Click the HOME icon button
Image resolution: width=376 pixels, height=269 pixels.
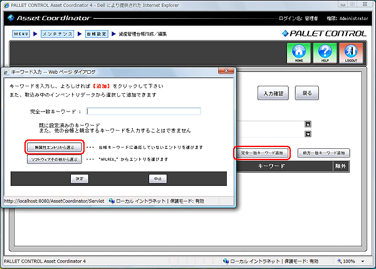299,54
